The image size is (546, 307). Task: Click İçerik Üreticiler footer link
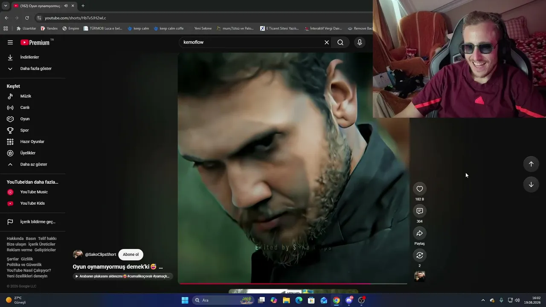tap(42, 244)
